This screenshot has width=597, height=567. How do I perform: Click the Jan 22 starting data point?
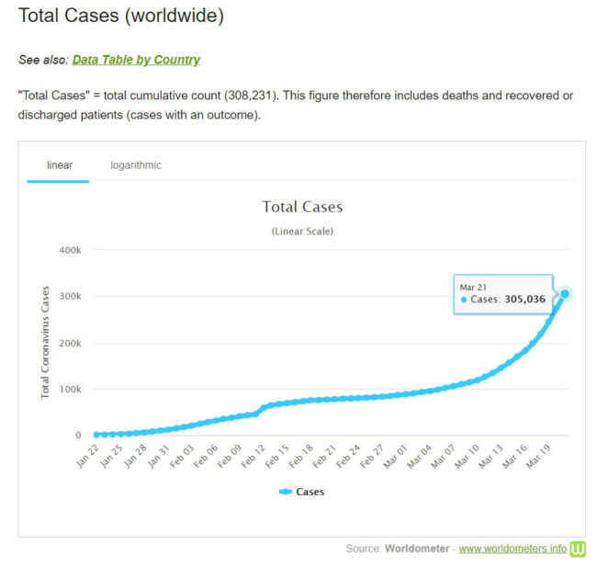[96, 435]
